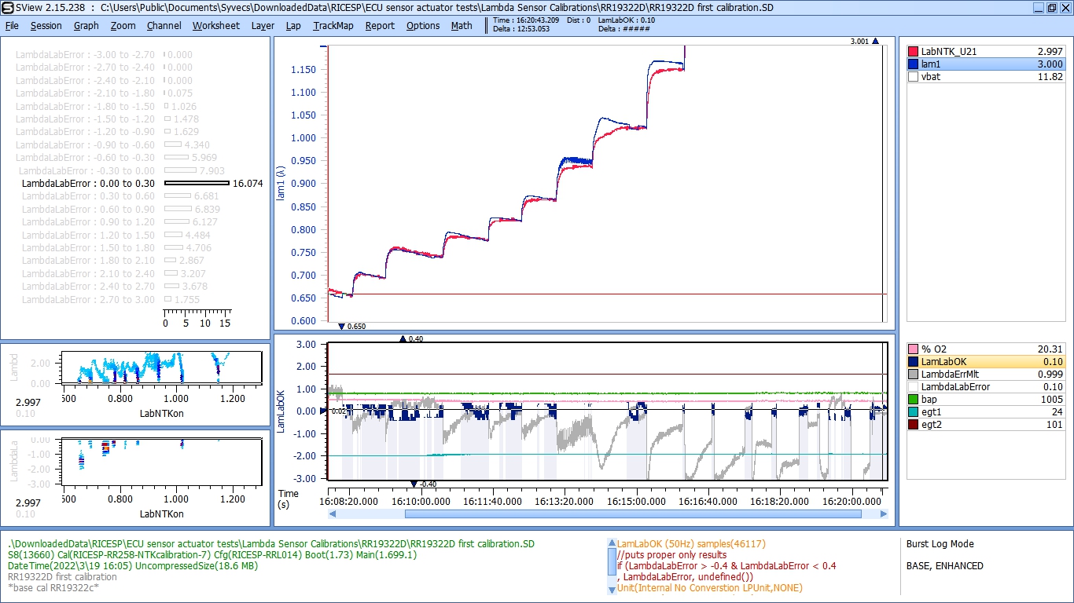Open the TrackMap menu

[x=333, y=25]
